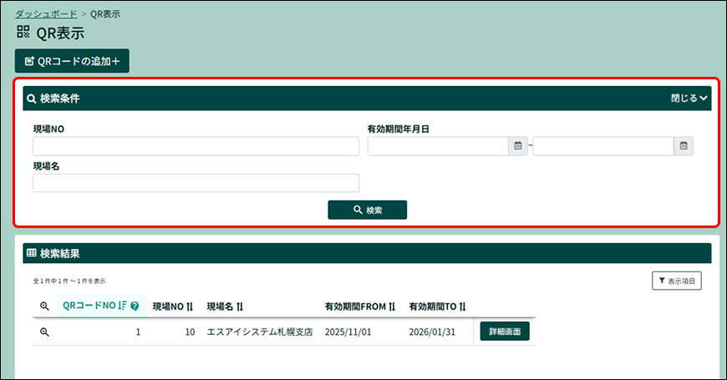Click the magnifier icon in row 1
The image size is (727, 380).
[x=44, y=332]
